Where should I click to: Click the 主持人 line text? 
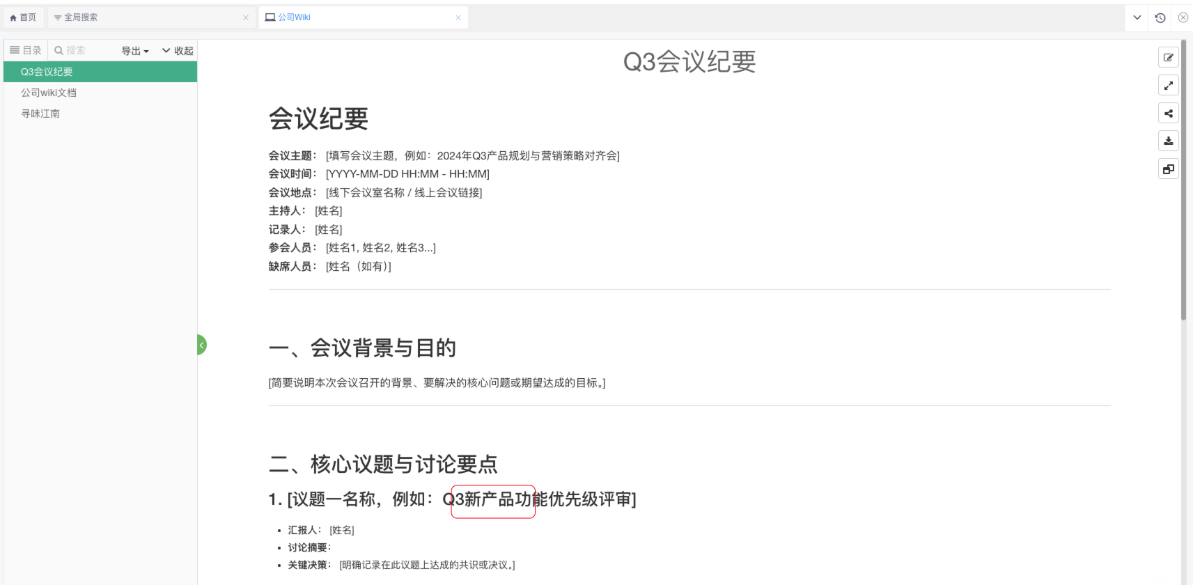(x=306, y=211)
